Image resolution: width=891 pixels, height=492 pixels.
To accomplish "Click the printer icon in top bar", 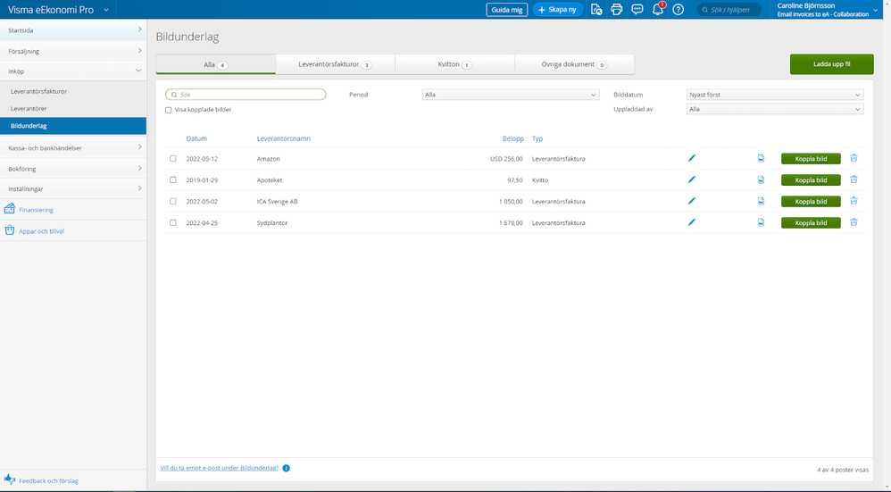I will (616, 10).
